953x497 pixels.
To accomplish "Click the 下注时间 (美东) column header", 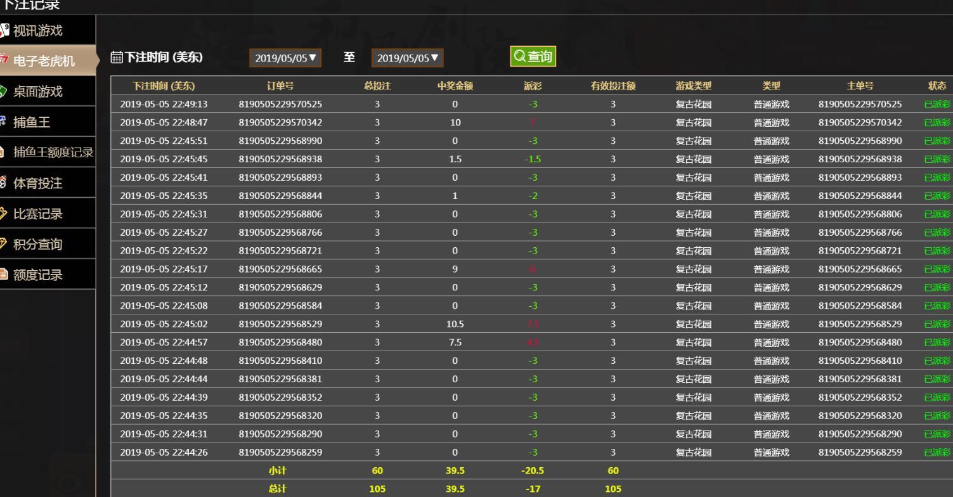I will pyautogui.click(x=164, y=86).
